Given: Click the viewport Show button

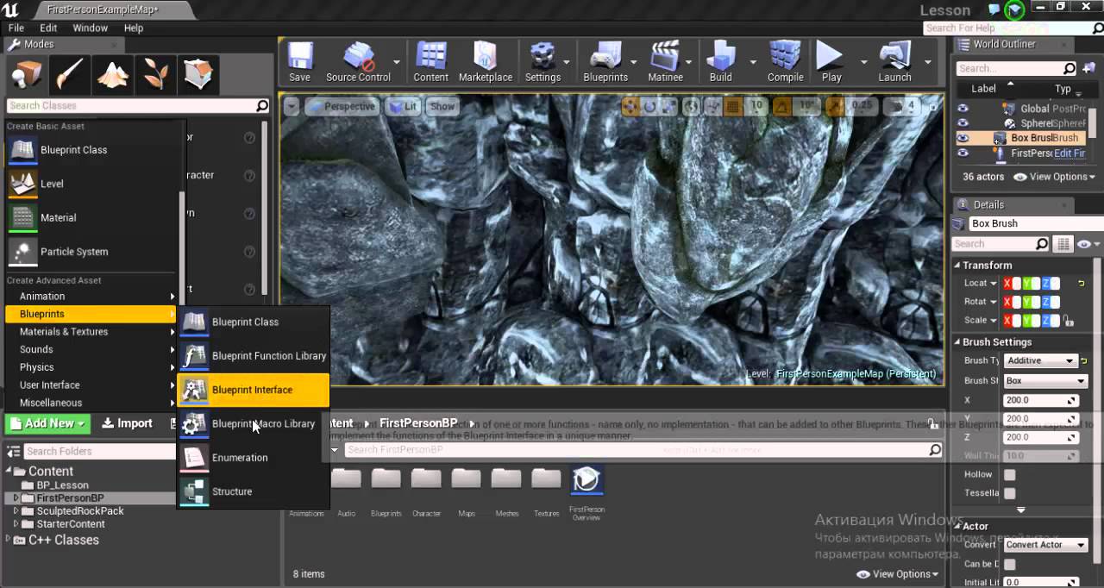Looking at the screenshot, I should pos(442,106).
